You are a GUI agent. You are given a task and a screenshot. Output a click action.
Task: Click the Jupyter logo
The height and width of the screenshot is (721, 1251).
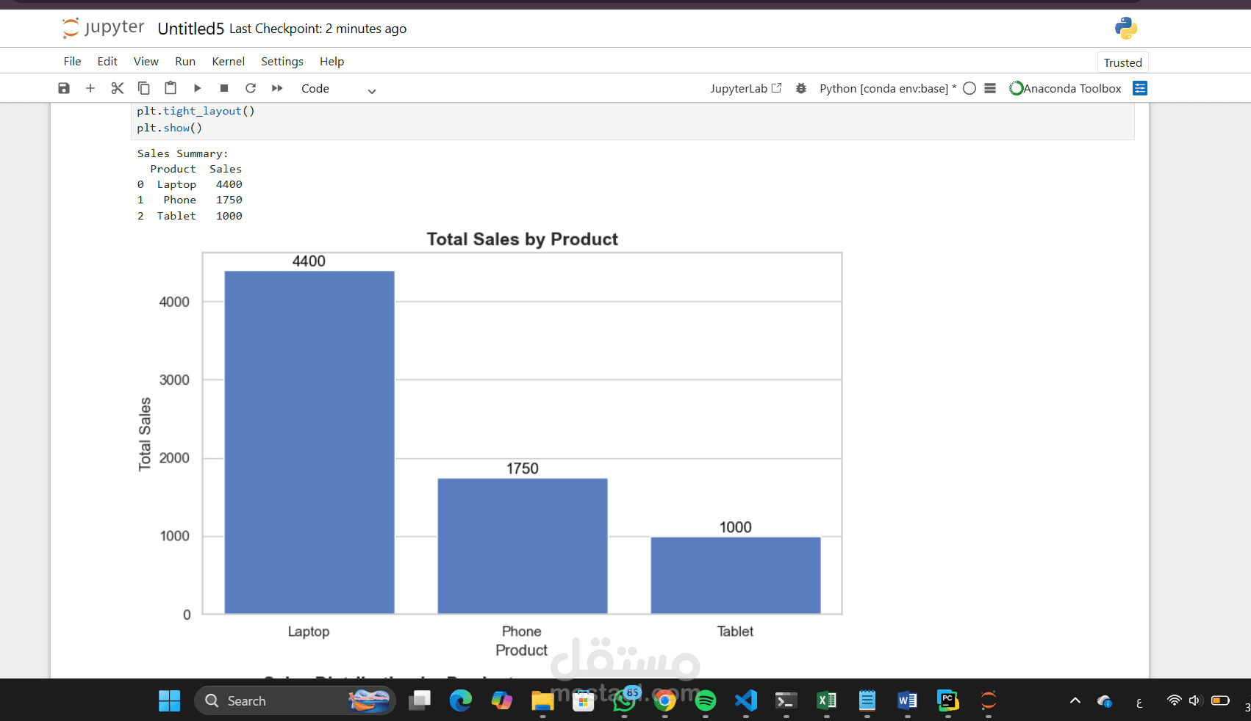pyautogui.click(x=104, y=28)
